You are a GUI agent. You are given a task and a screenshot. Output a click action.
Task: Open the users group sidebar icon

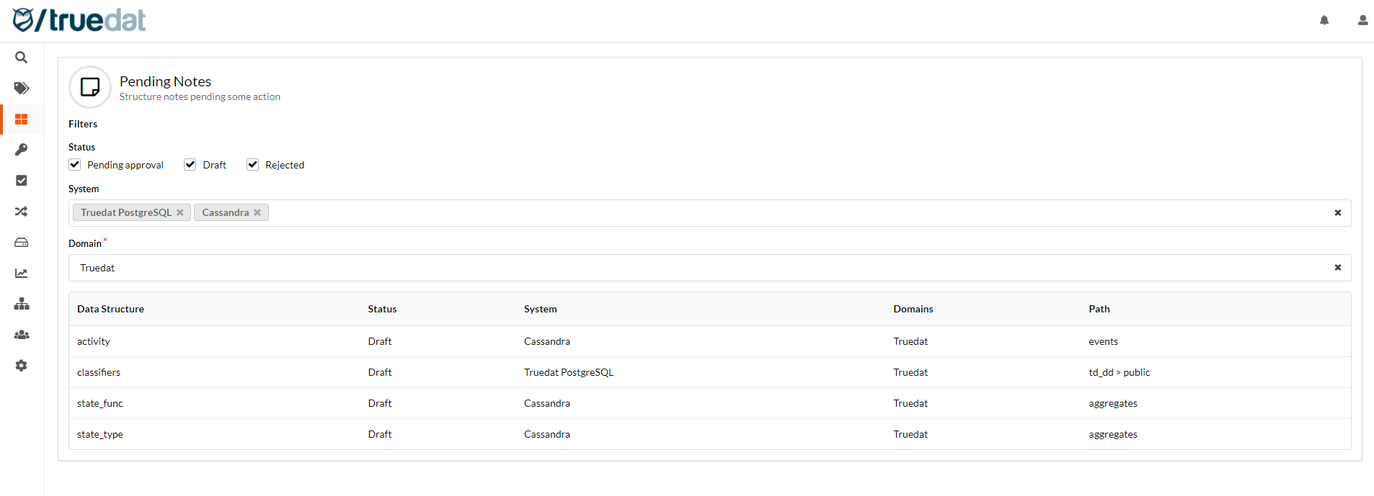(22, 335)
